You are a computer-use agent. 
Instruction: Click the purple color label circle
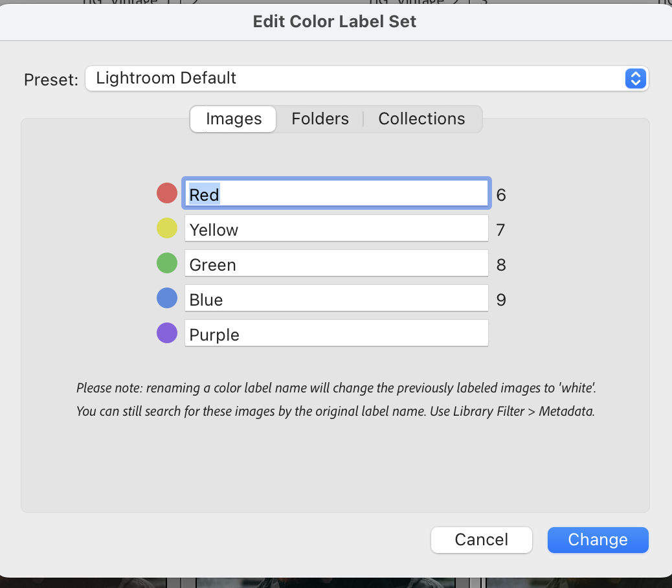tap(167, 333)
